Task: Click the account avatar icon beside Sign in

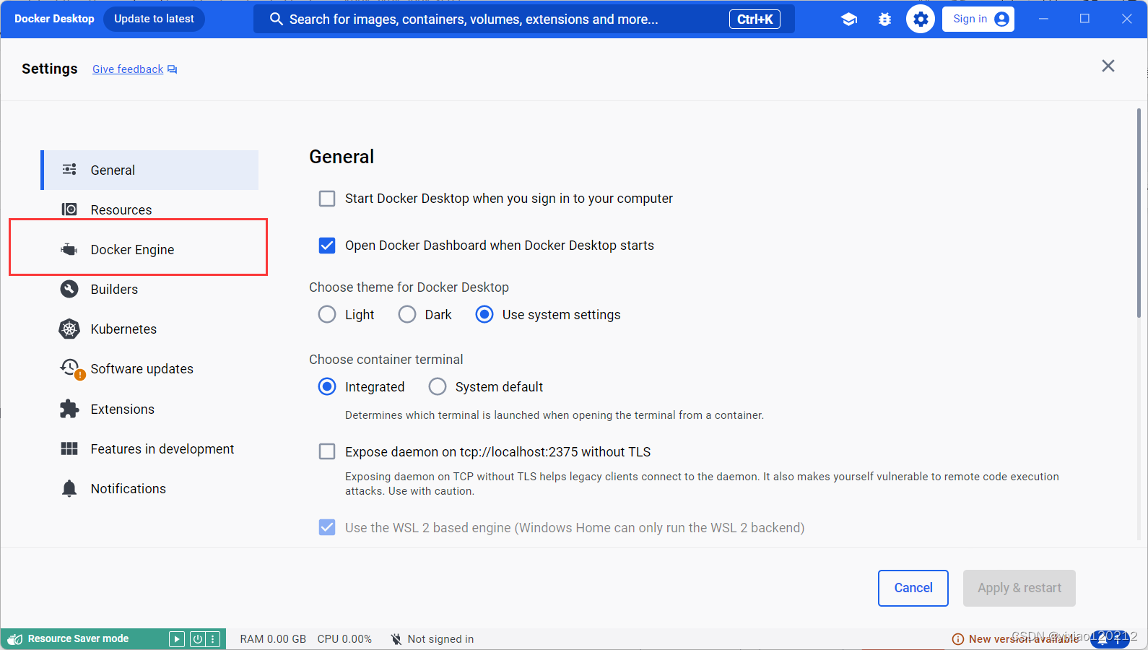Action: coord(1001,19)
